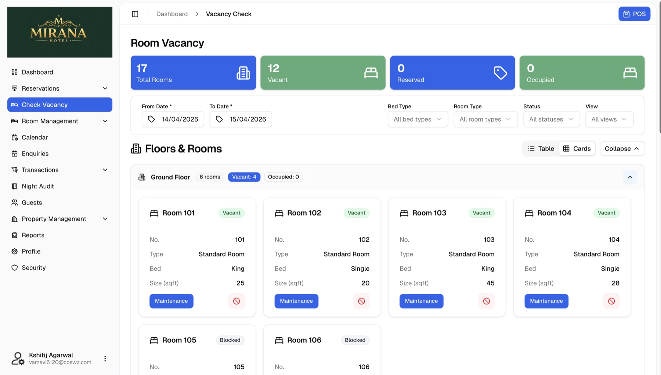Go to Dashboard breadcrumb link
Image resolution: width=661 pixels, height=375 pixels.
(172, 14)
